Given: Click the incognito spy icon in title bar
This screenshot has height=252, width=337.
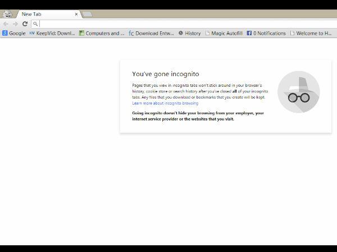Looking at the screenshot, I should (x=7, y=13).
